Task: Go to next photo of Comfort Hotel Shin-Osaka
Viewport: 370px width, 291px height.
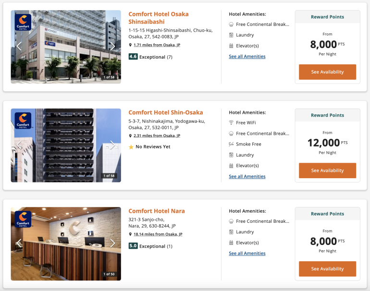Action: point(112,145)
